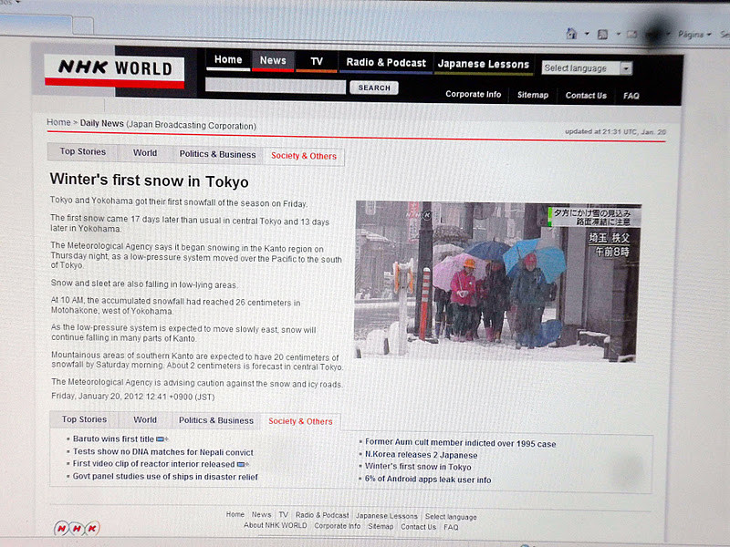Open the Corporate Info header link
Viewport: 730px width, 547px height.
point(473,94)
